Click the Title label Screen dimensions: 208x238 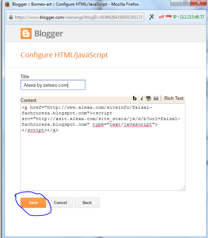click(x=24, y=76)
